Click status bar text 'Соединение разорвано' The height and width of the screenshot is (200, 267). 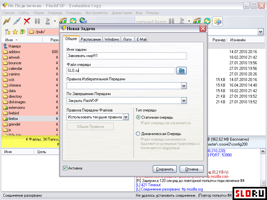coord(22,195)
